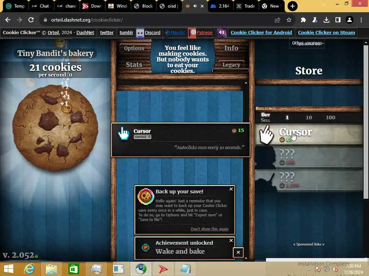Share this page via share icon
Viewport: 369px width, 276px height.
click(x=277, y=20)
